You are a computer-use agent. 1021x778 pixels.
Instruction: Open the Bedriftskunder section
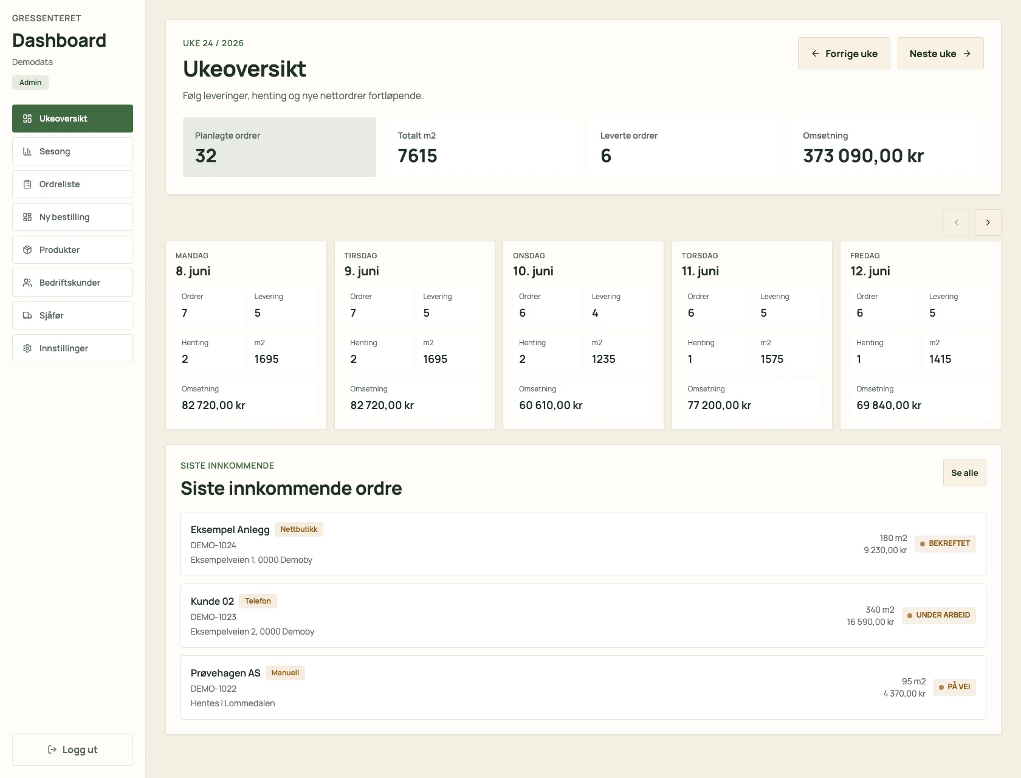coord(72,283)
